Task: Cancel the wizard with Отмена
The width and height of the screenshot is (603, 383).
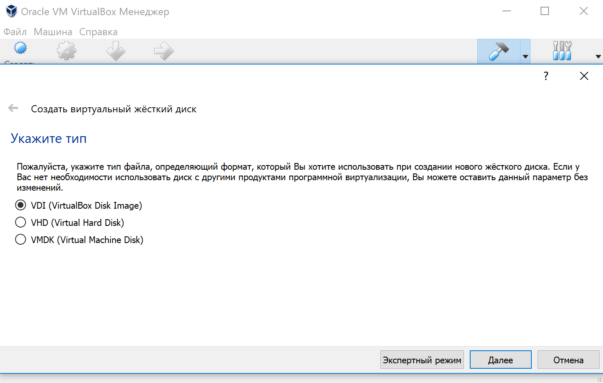Action: coord(568,359)
